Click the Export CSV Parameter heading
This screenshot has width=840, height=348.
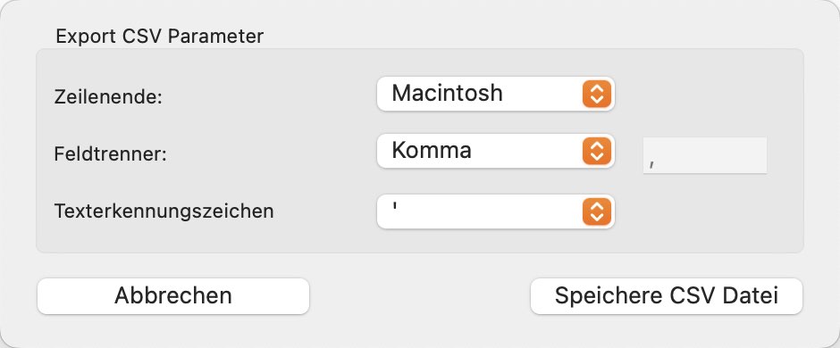160,37
